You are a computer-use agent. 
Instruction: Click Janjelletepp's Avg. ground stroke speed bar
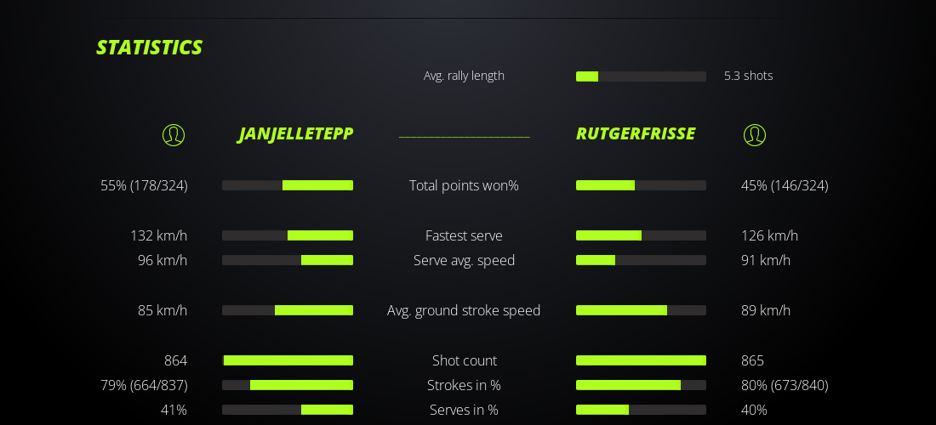point(288,310)
